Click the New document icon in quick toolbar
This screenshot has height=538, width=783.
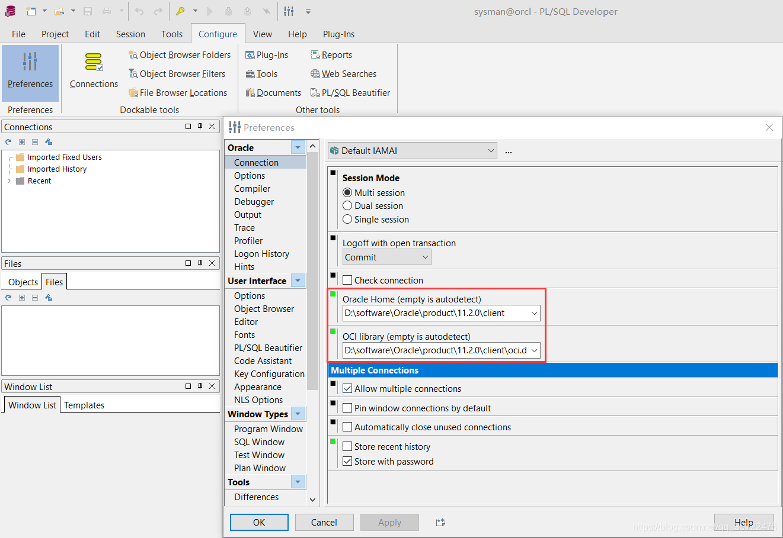[x=31, y=11]
